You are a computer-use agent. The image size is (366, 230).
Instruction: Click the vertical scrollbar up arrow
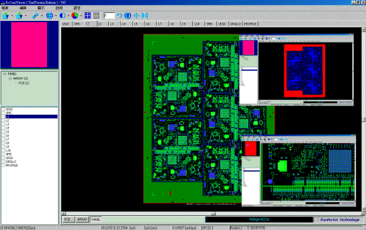[364, 30]
